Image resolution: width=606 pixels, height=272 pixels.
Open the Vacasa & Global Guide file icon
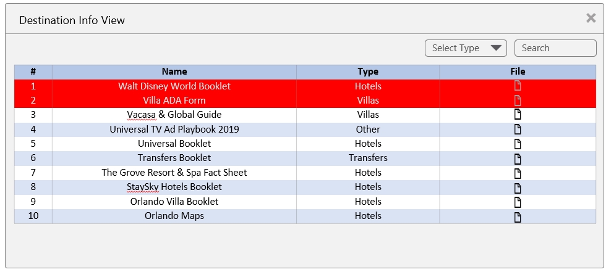(518, 115)
